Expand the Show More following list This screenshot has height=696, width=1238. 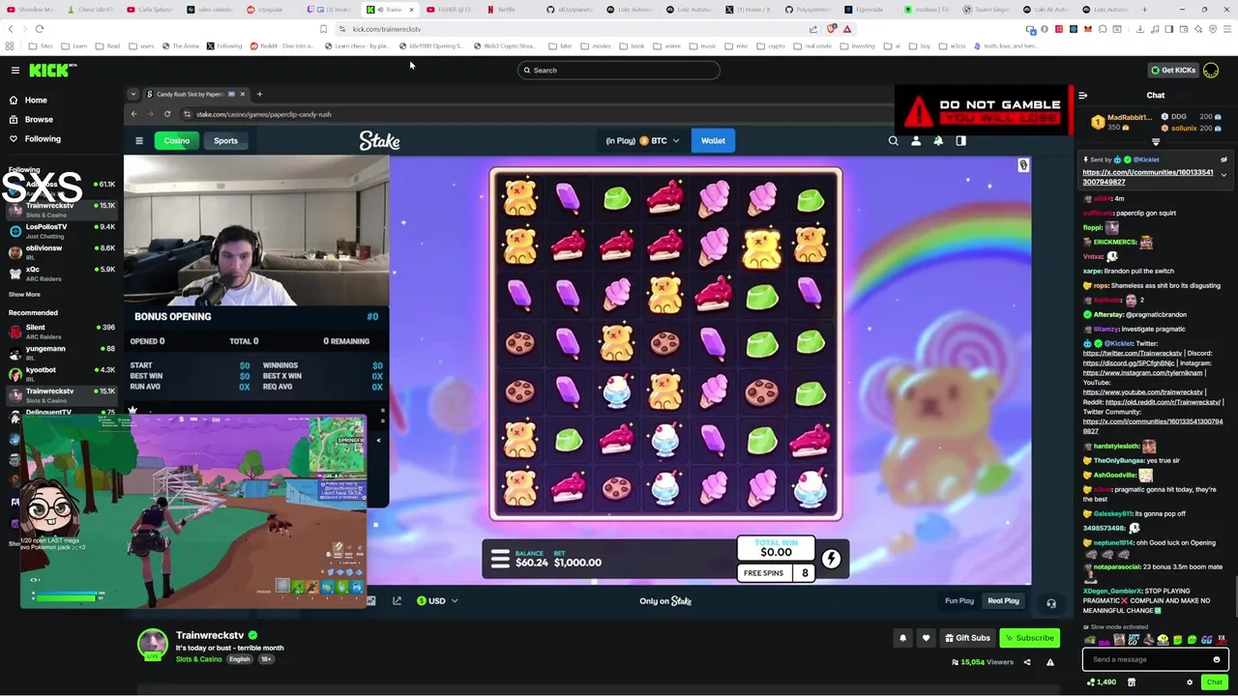click(x=24, y=294)
